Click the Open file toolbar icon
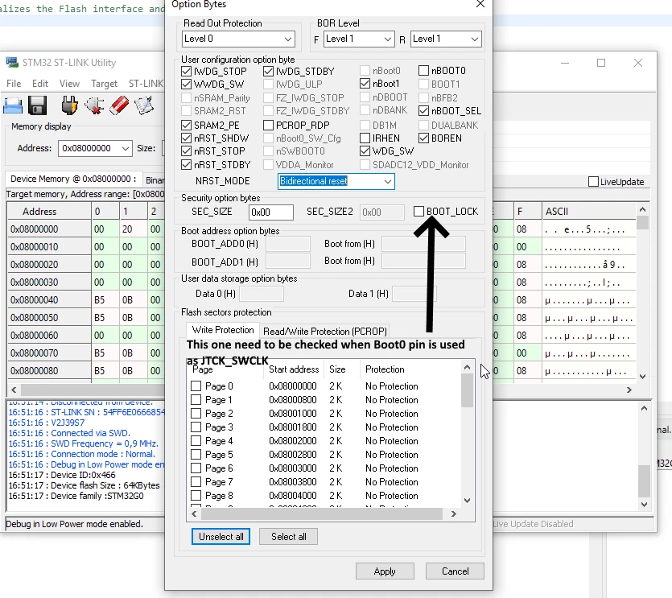The width and height of the screenshot is (672, 598). [x=12, y=105]
